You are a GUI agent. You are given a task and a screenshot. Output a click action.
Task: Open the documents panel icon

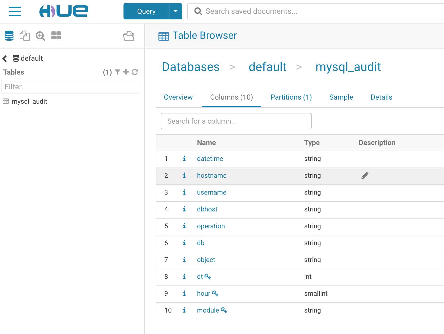coord(25,36)
